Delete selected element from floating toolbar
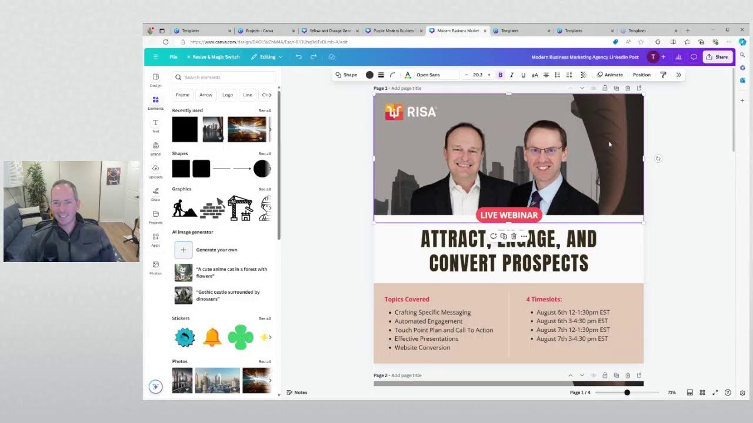This screenshot has width=753, height=423. click(x=514, y=236)
